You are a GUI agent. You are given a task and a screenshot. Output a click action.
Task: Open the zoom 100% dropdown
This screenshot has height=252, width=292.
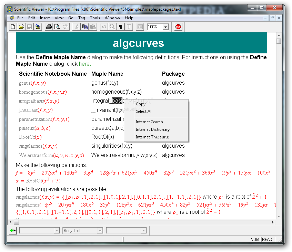tap(165, 27)
